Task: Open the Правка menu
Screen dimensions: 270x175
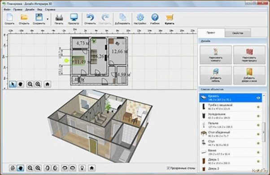Action: pyautogui.click(x=18, y=9)
